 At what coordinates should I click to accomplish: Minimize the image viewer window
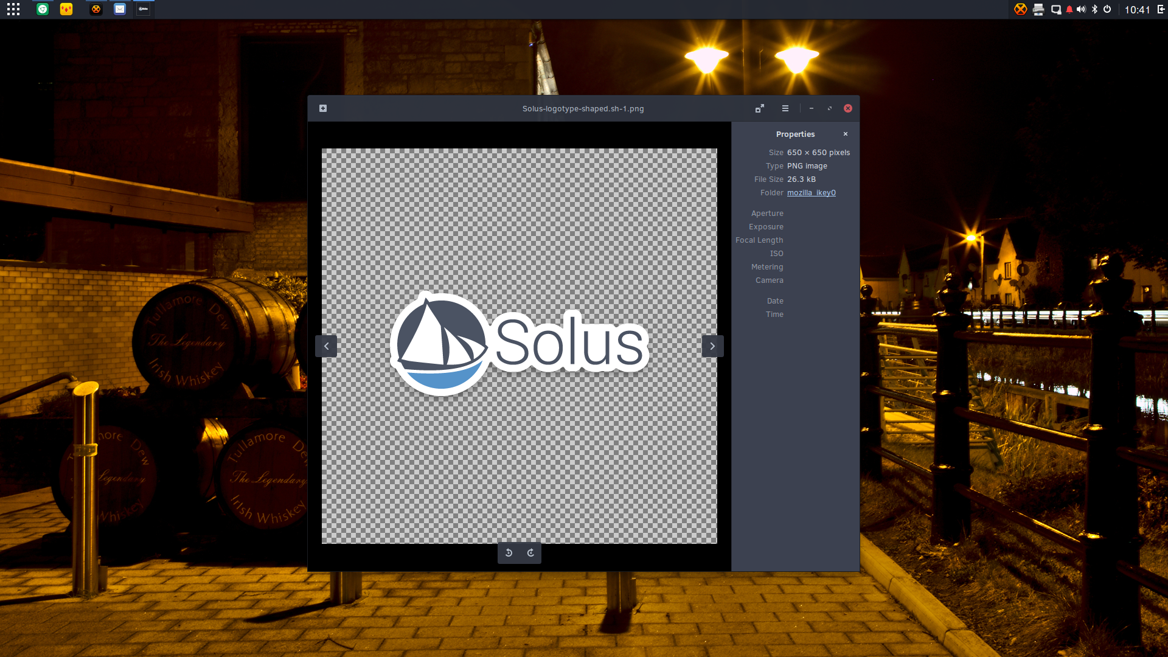pyautogui.click(x=812, y=108)
